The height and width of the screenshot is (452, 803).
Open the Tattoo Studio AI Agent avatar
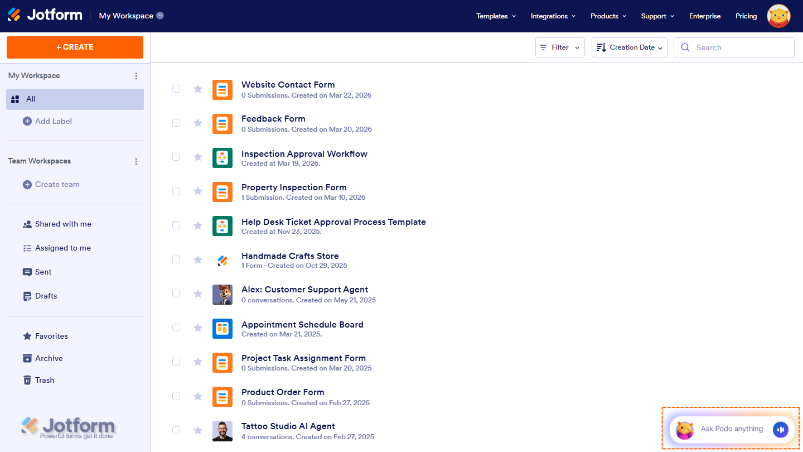click(222, 431)
